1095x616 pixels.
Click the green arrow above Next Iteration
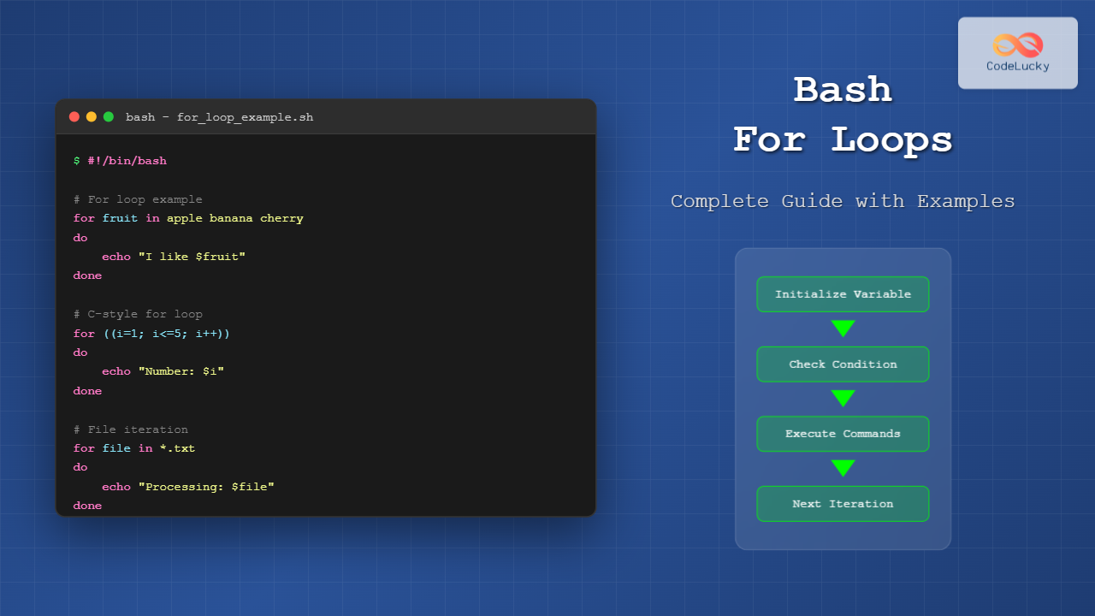[843, 468]
